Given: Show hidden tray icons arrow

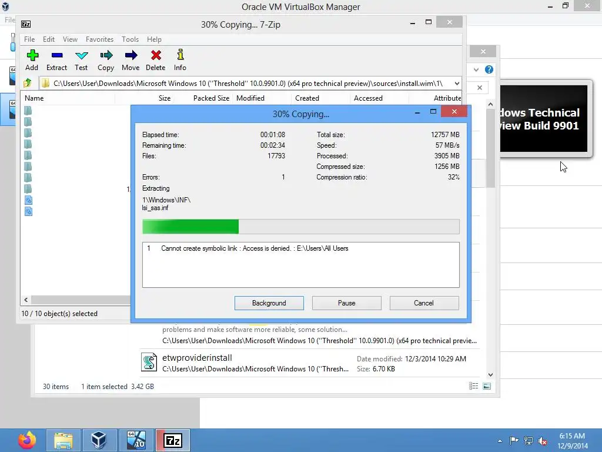Looking at the screenshot, I should pyautogui.click(x=500, y=441).
